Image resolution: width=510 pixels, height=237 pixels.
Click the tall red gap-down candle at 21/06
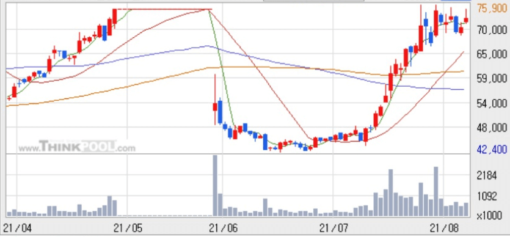(215, 100)
